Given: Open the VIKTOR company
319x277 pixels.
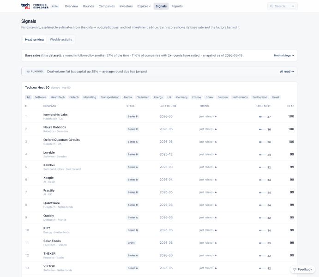Looking at the screenshot, I should pos(49,266).
